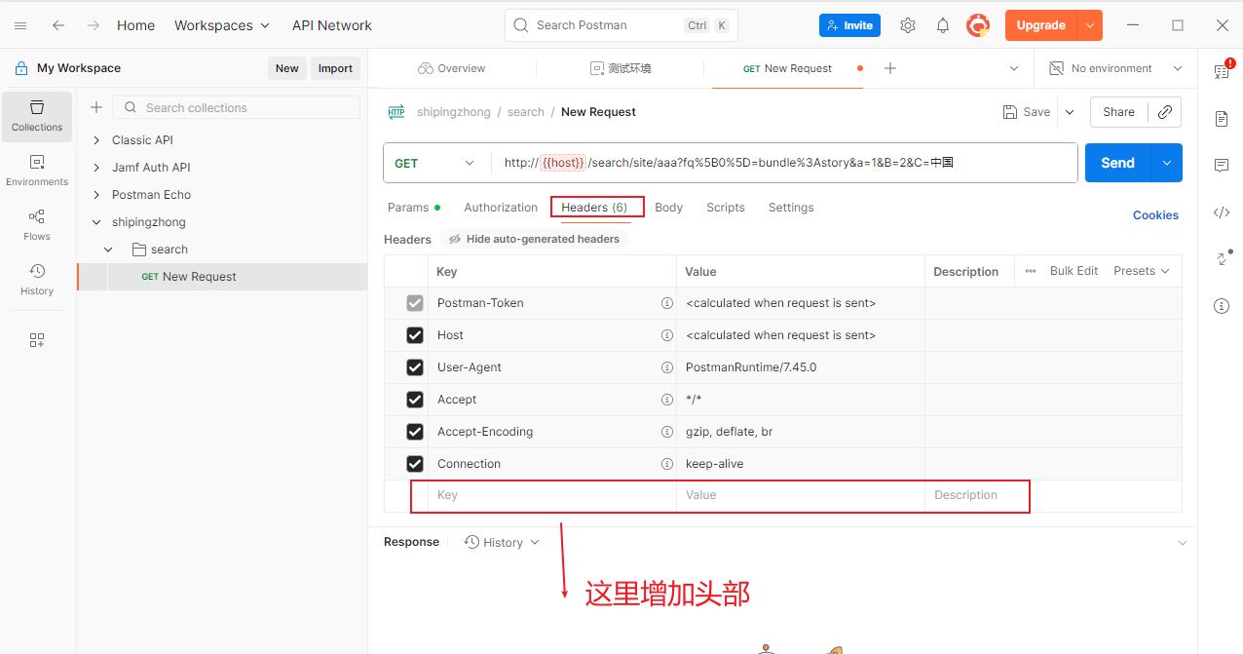This screenshot has width=1243, height=654.
Task: Uncheck the User-Agent header checkbox
Action: coord(415,367)
